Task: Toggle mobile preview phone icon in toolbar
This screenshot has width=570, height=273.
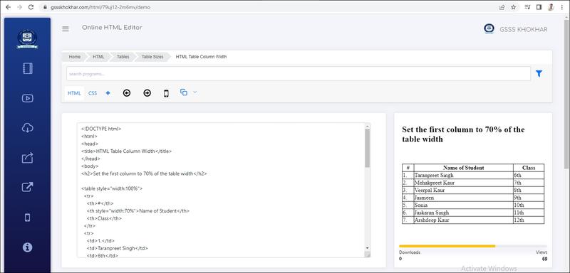Action: click(166, 94)
